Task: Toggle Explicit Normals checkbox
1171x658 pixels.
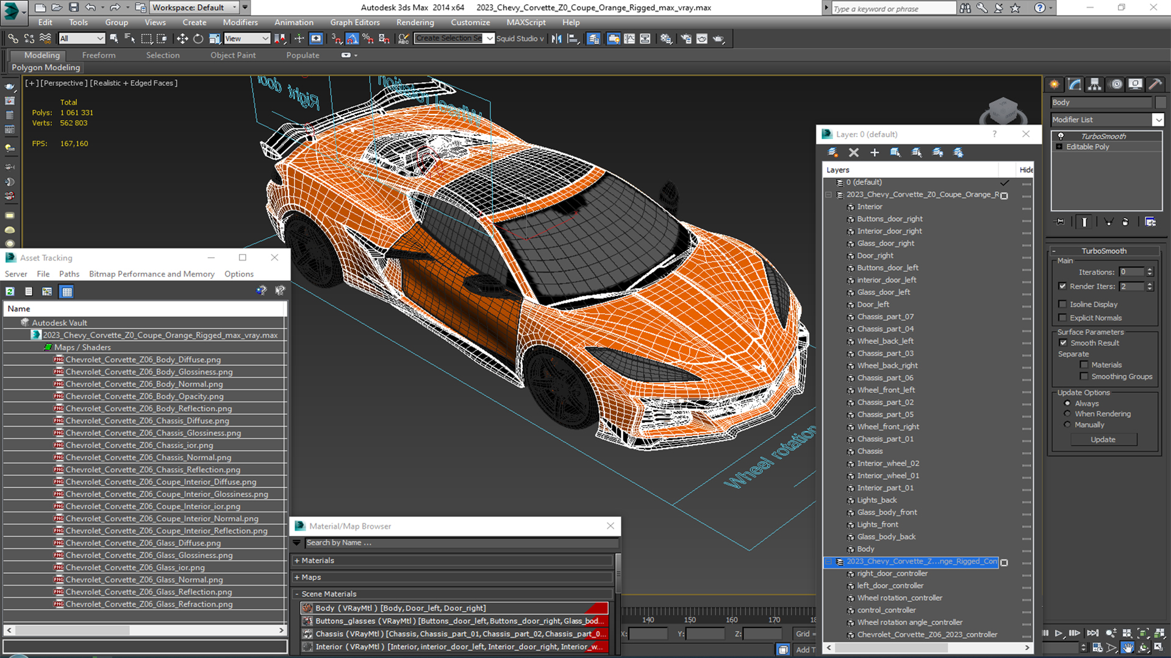Action: click(x=1062, y=317)
